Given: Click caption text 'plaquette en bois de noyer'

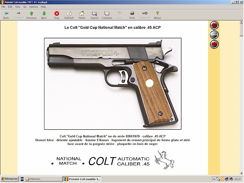Looking at the screenshot, I should [x=137, y=144].
